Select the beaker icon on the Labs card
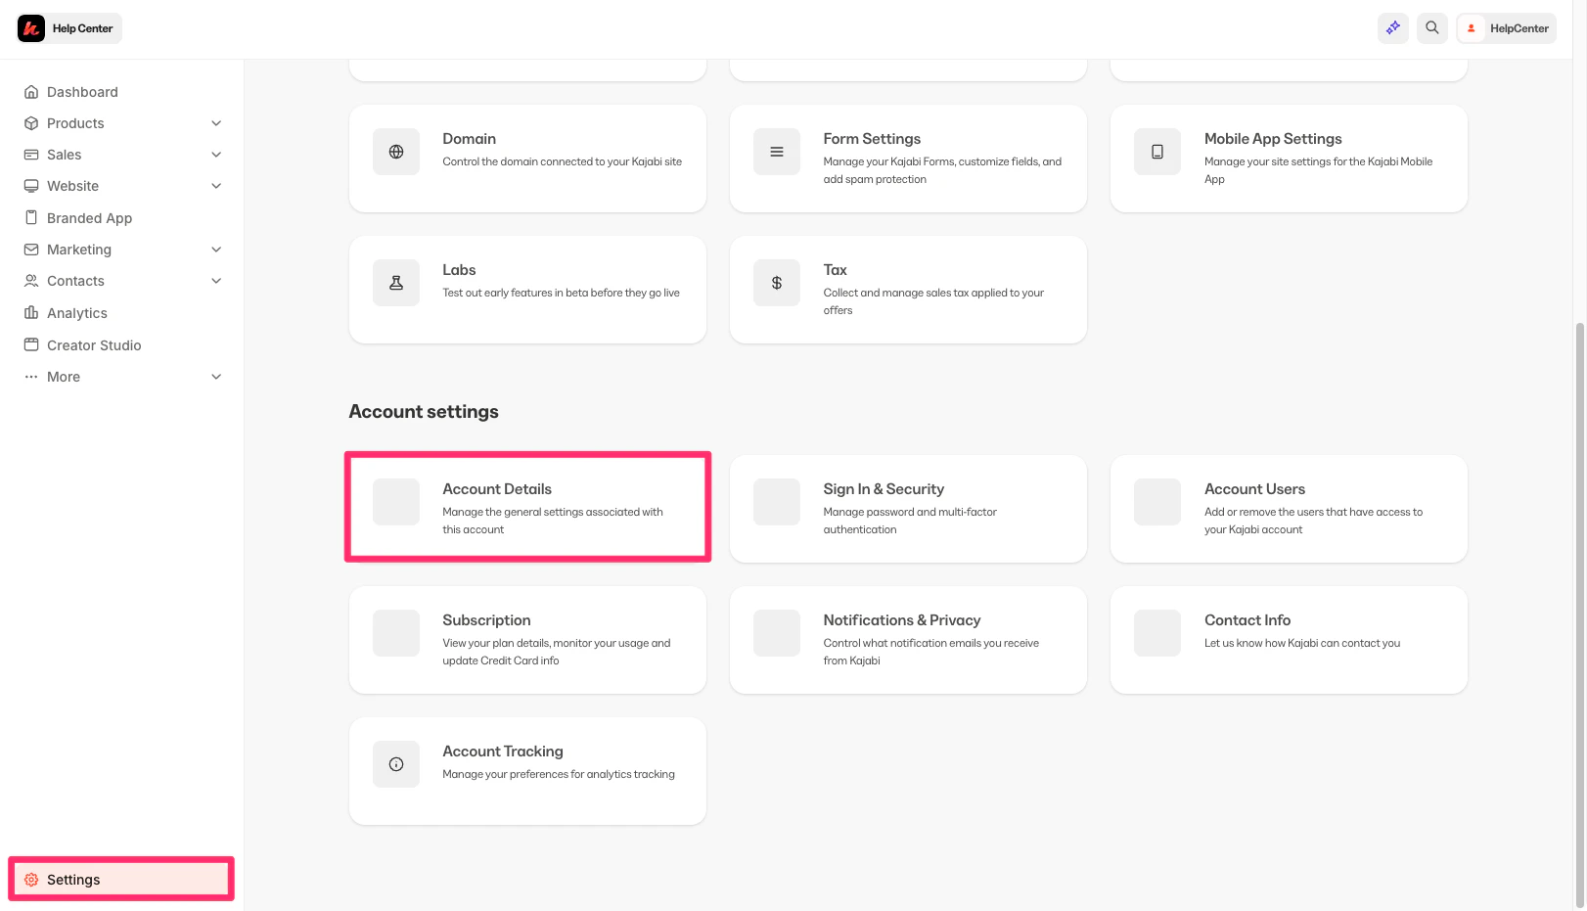 point(395,282)
